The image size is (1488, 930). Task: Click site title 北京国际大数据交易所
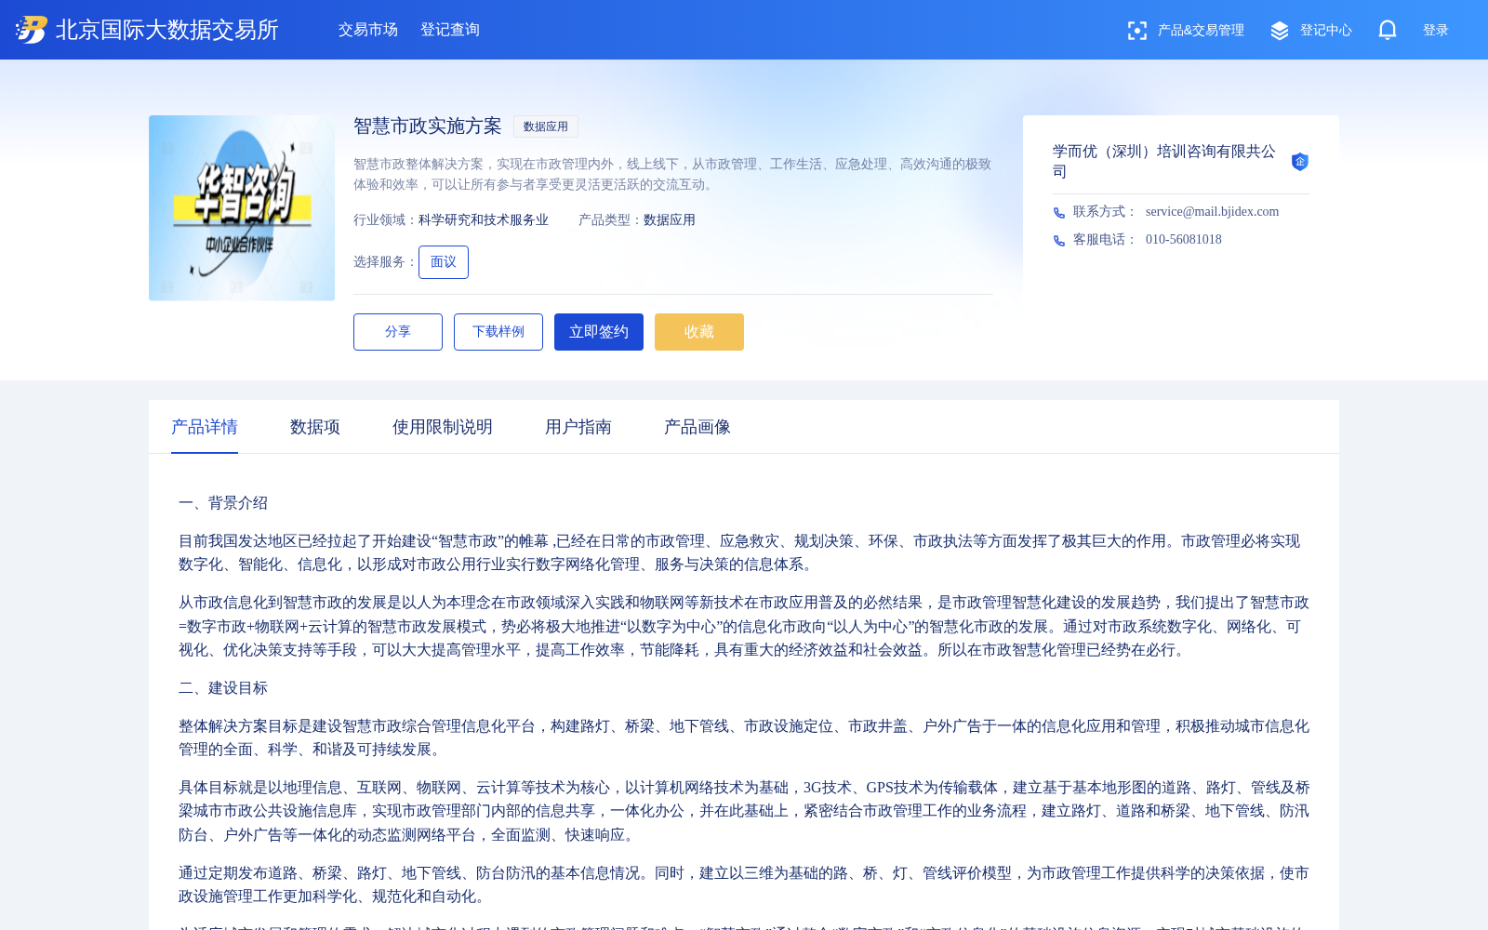(x=167, y=30)
